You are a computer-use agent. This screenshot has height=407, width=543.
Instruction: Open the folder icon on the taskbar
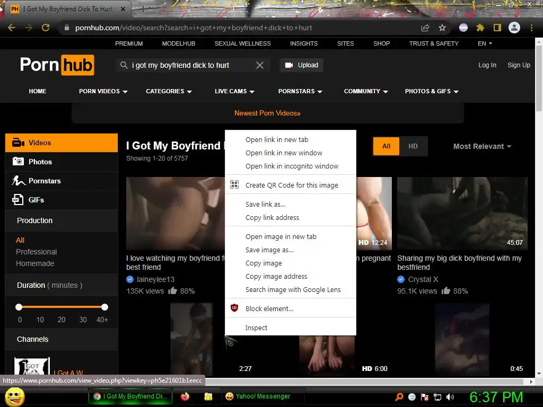pyautogui.click(x=208, y=396)
